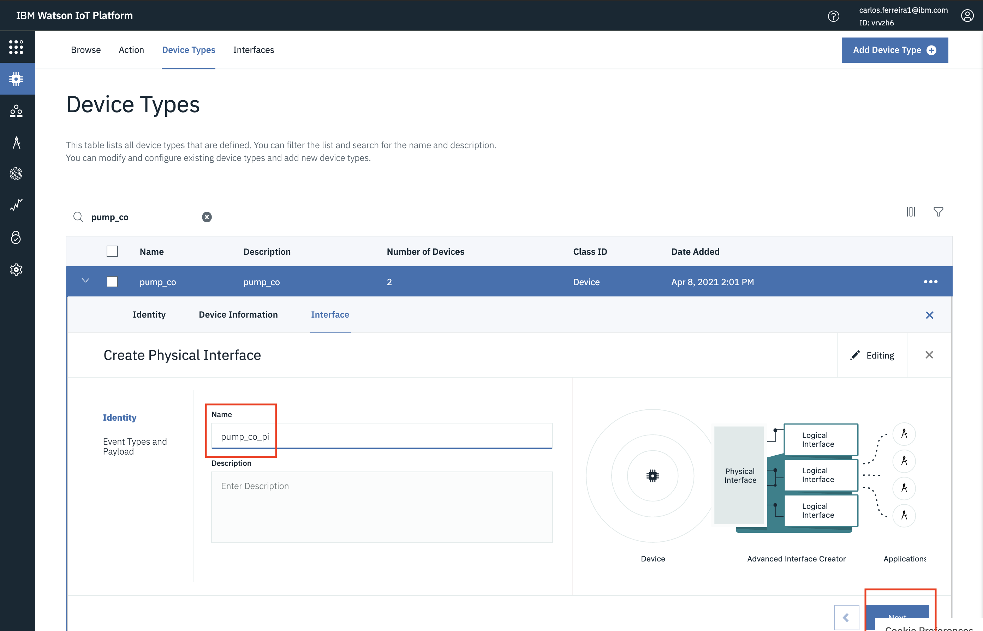Open the Settings gear icon in sidebar
This screenshot has height=631, width=983.
tap(16, 269)
